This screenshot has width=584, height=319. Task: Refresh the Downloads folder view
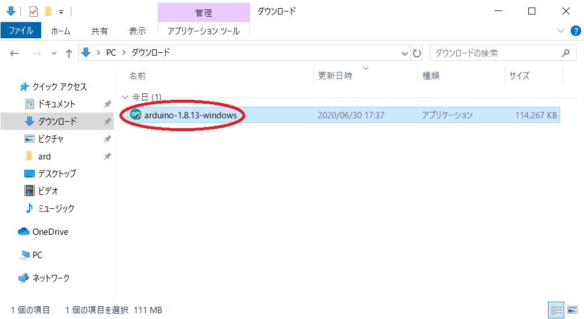tap(417, 53)
